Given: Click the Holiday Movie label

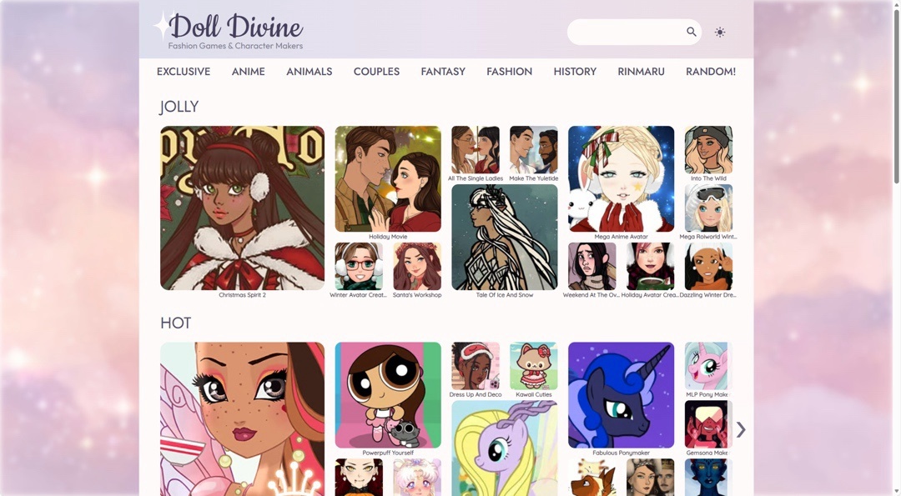Looking at the screenshot, I should click(x=388, y=237).
